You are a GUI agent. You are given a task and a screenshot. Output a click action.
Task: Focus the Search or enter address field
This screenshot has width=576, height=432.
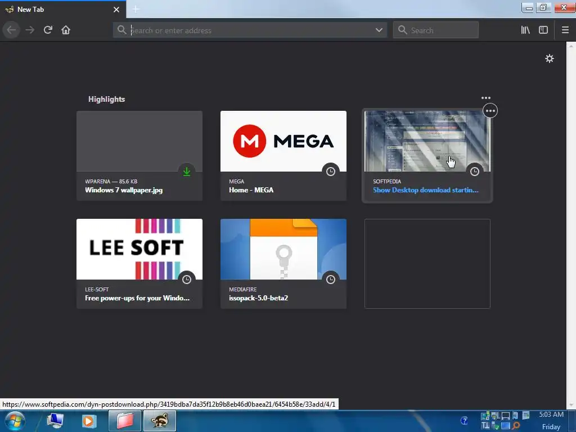(x=250, y=30)
